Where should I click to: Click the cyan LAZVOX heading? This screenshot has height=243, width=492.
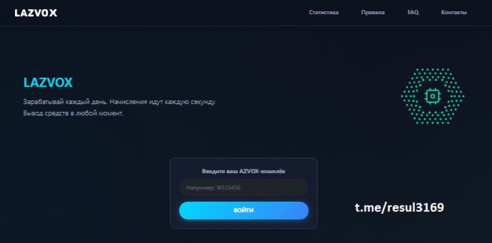tap(48, 83)
